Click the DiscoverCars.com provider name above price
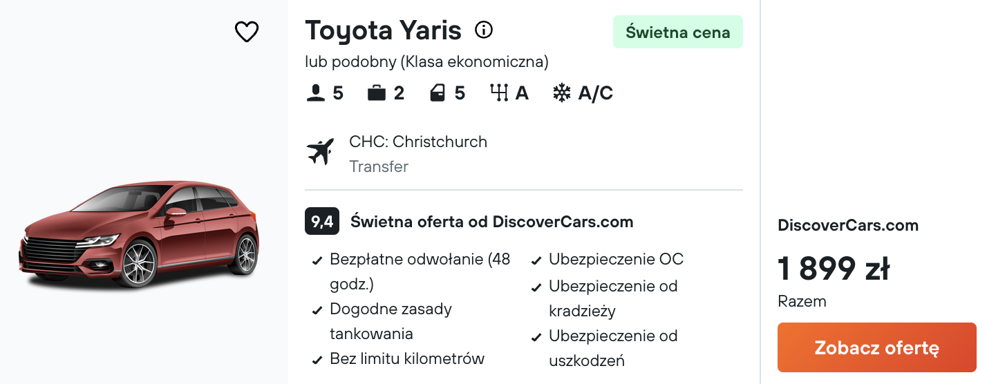The height and width of the screenshot is (384, 987). click(x=848, y=225)
